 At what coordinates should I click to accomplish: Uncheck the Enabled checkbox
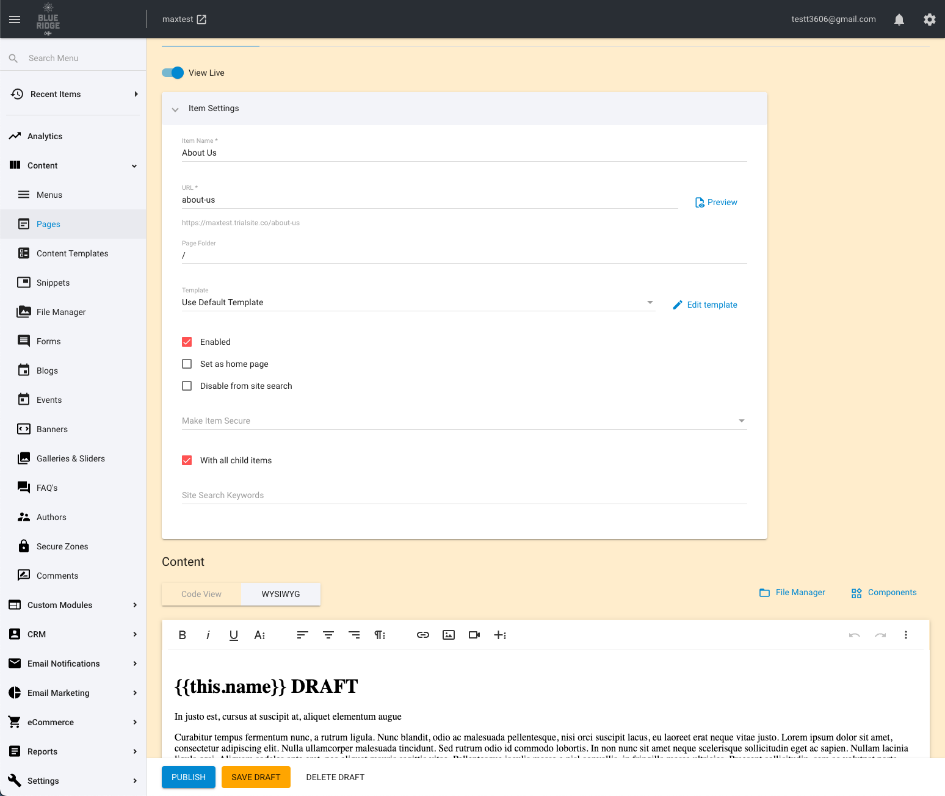(187, 342)
